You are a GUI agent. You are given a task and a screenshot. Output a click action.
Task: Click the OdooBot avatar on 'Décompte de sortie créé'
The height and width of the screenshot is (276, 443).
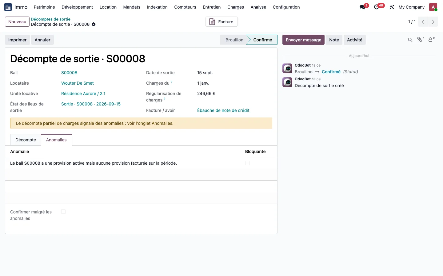[x=287, y=82]
